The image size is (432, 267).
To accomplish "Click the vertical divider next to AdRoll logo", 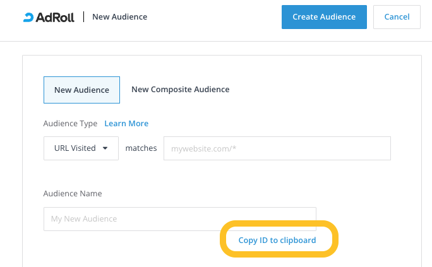I will pyautogui.click(x=83, y=17).
